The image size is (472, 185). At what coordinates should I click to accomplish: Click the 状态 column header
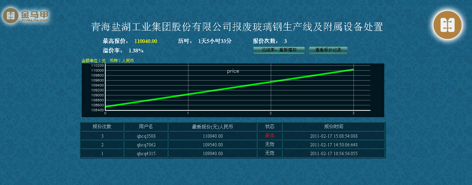tap(270, 127)
